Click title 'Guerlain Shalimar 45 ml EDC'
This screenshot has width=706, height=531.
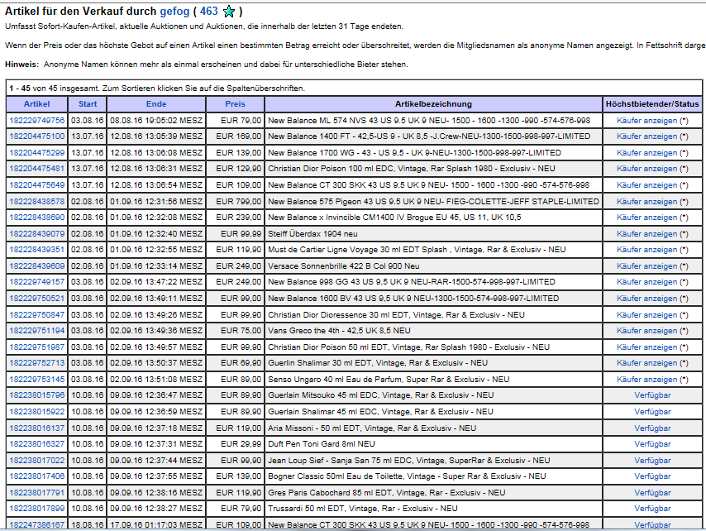[380, 412]
